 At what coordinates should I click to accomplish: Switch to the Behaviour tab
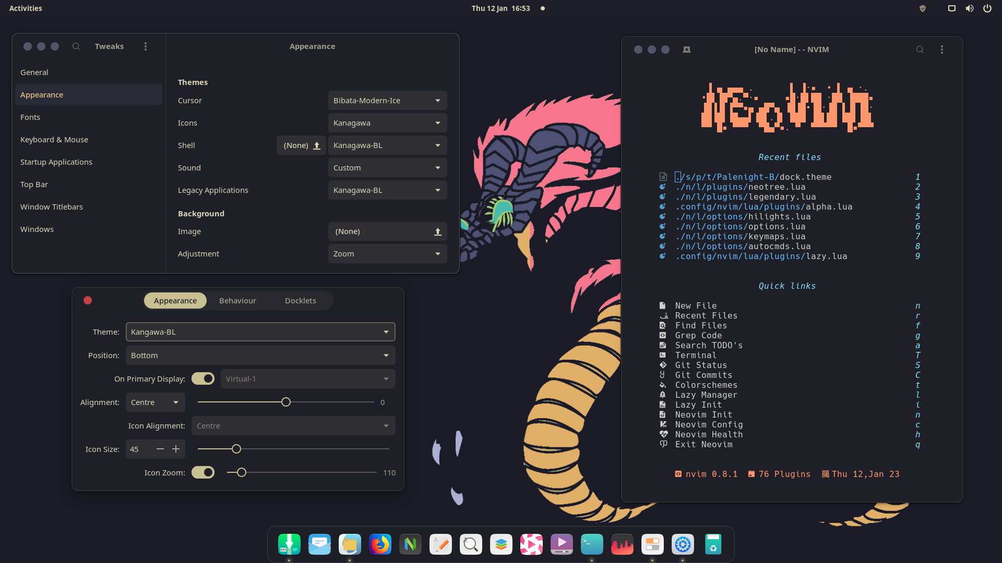pos(237,301)
